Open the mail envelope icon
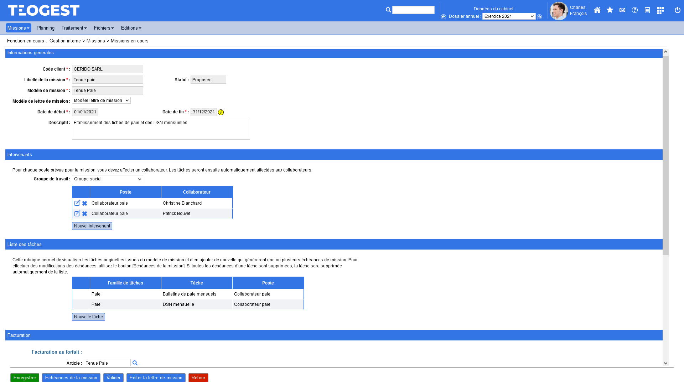The height and width of the screenshot is (385, 684). (x=622, y=10)
